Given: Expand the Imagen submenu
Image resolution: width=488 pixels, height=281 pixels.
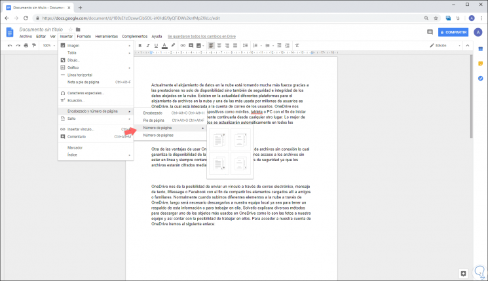Looking at the screenshot, I should (x=96, y=45).
